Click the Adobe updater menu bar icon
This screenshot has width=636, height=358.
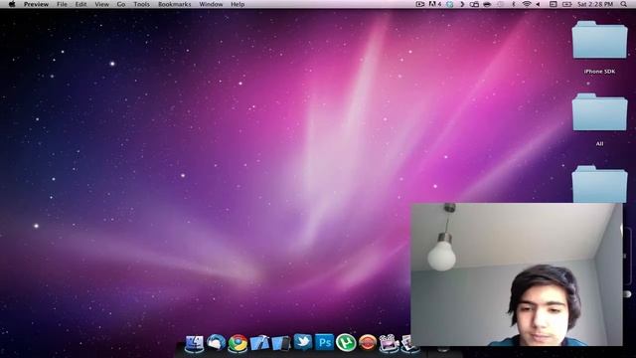click(434, 4)
